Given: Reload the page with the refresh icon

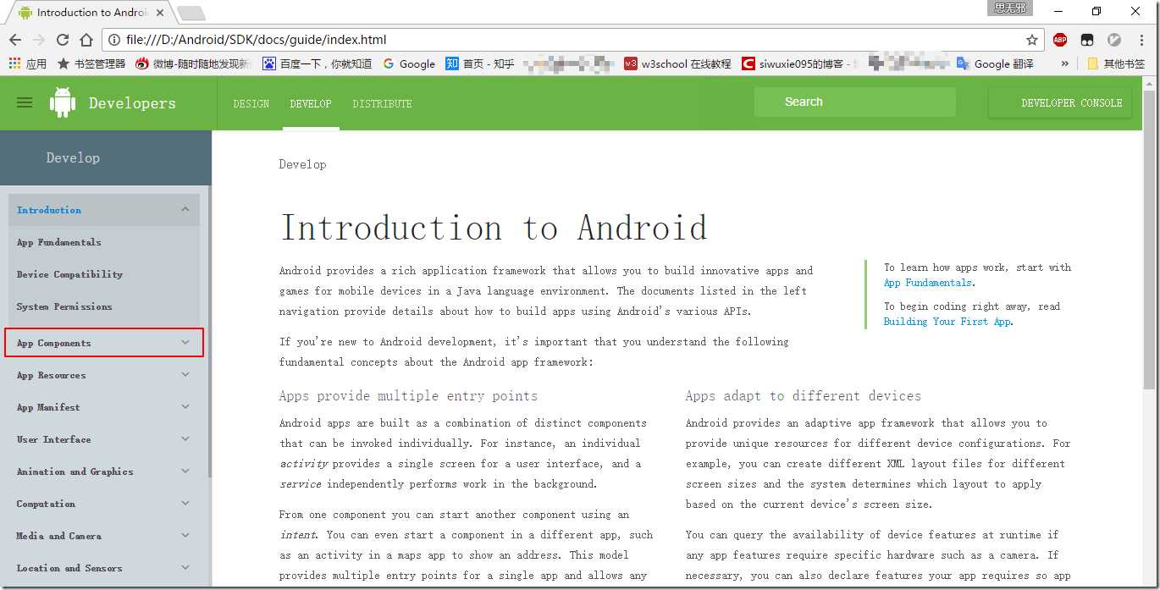Looking at the screenshot, I should 63,40.
